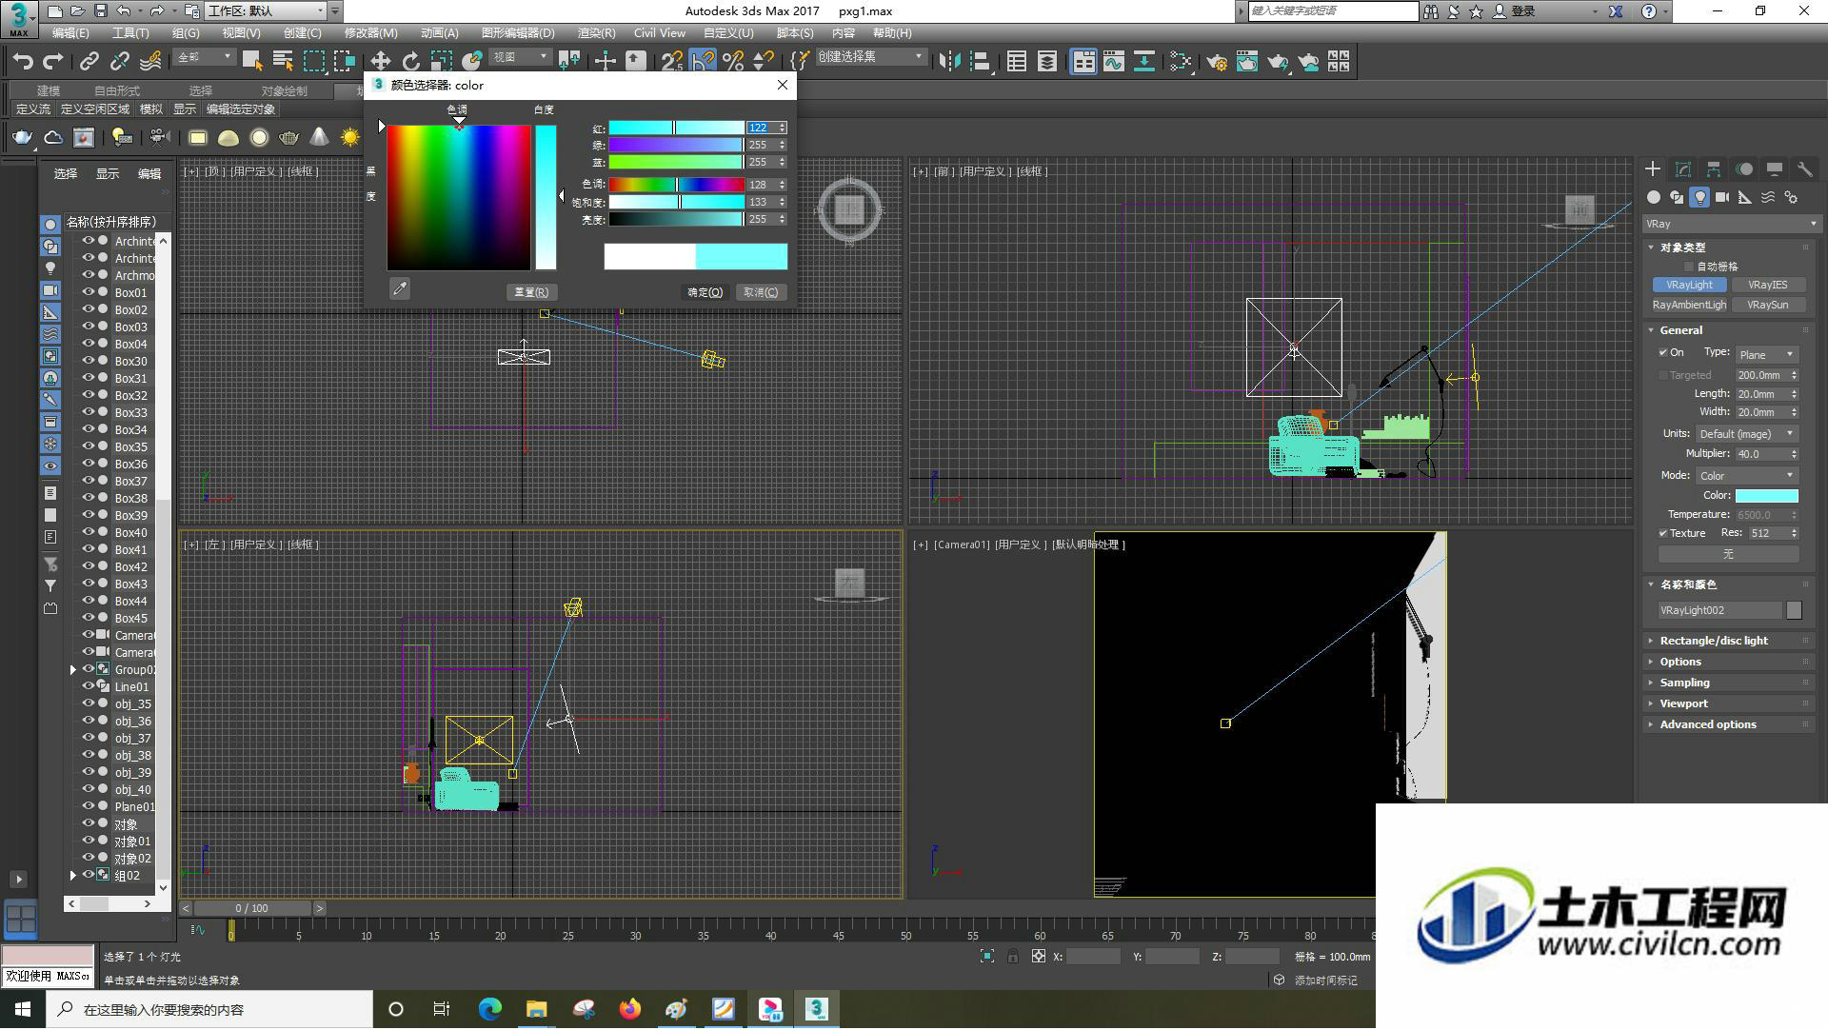Image resolution: width=1828 pixels, height=1030 pixels.
Task: Open the Units Default (image) dropdown
Action: [x=1747, y=433]
